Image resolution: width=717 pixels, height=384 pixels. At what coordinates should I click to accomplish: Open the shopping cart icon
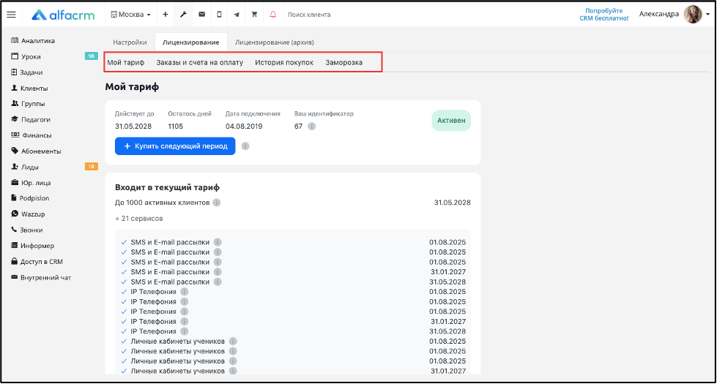(254, 14)
